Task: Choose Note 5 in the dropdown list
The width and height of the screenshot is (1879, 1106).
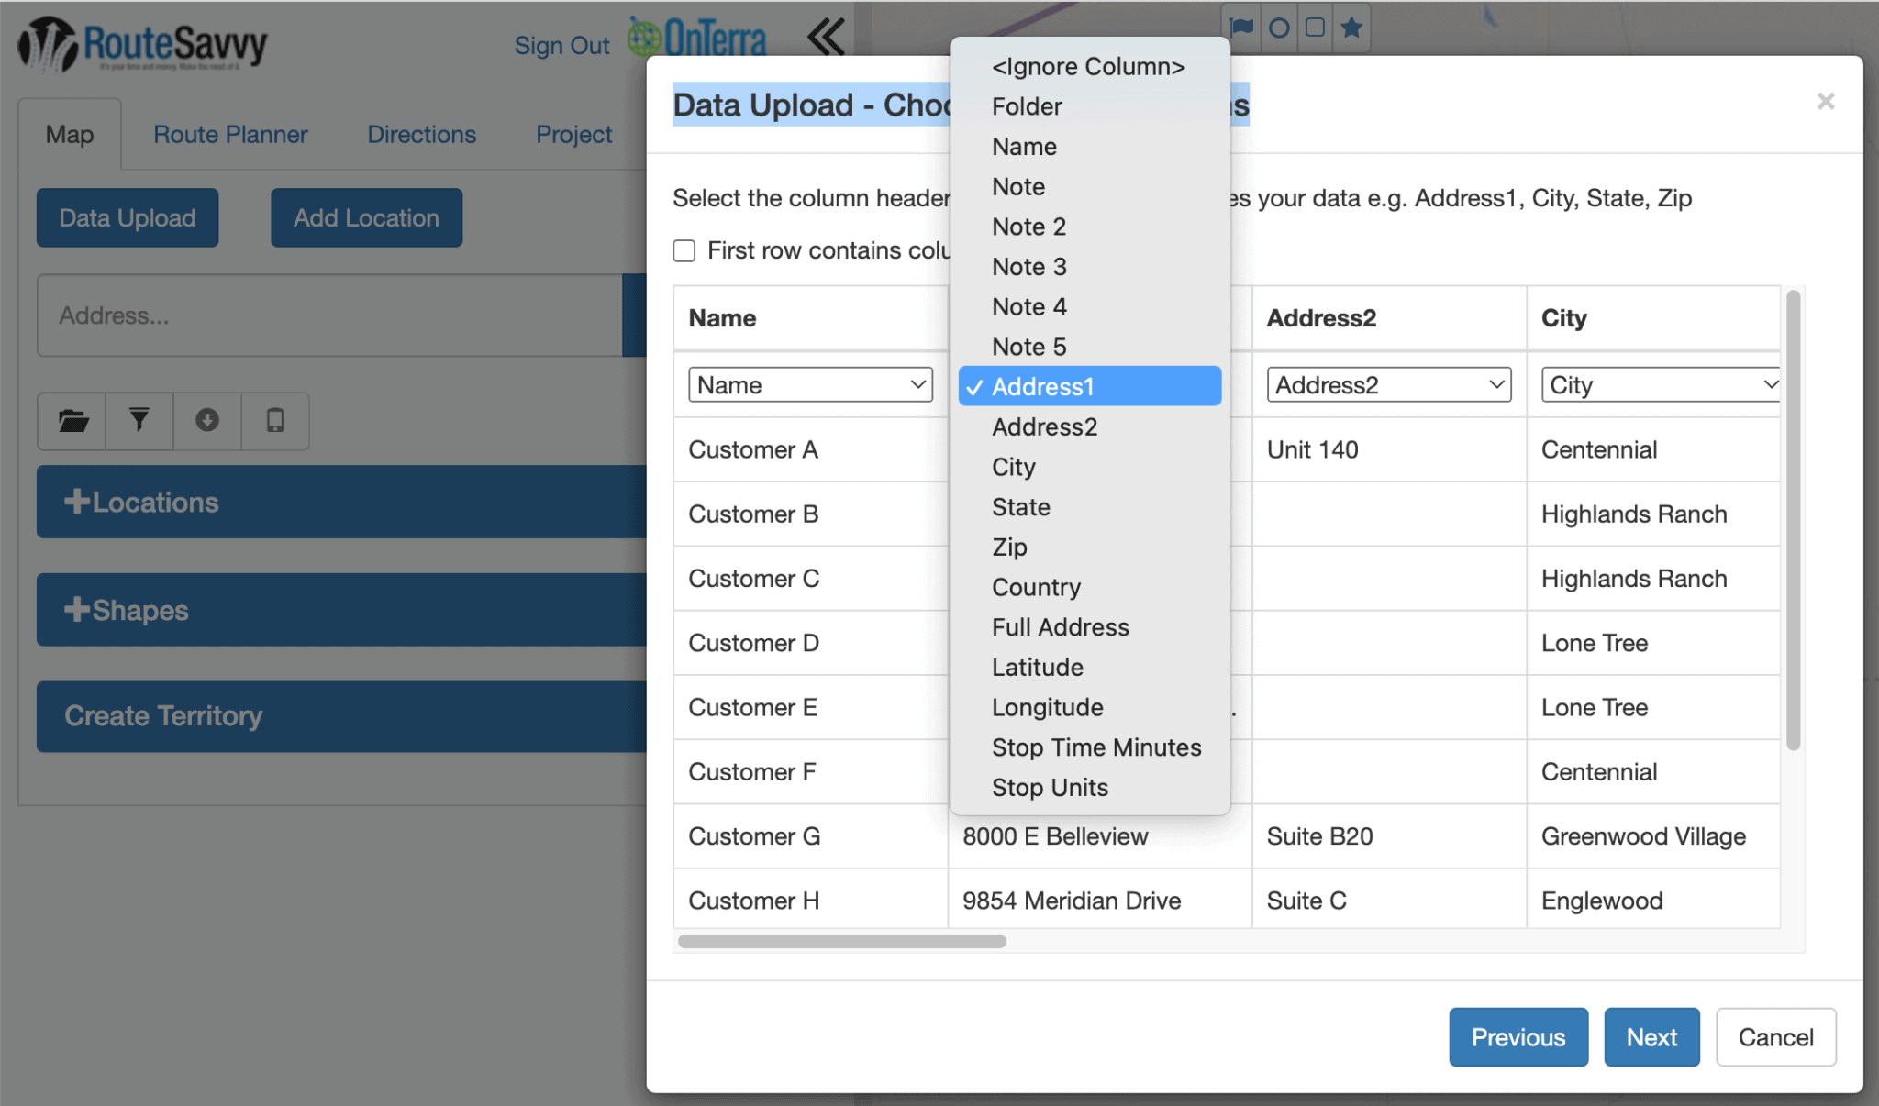Action: 1089,347
